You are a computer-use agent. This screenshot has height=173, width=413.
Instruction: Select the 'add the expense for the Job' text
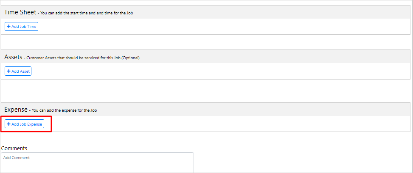pos(70,110)
